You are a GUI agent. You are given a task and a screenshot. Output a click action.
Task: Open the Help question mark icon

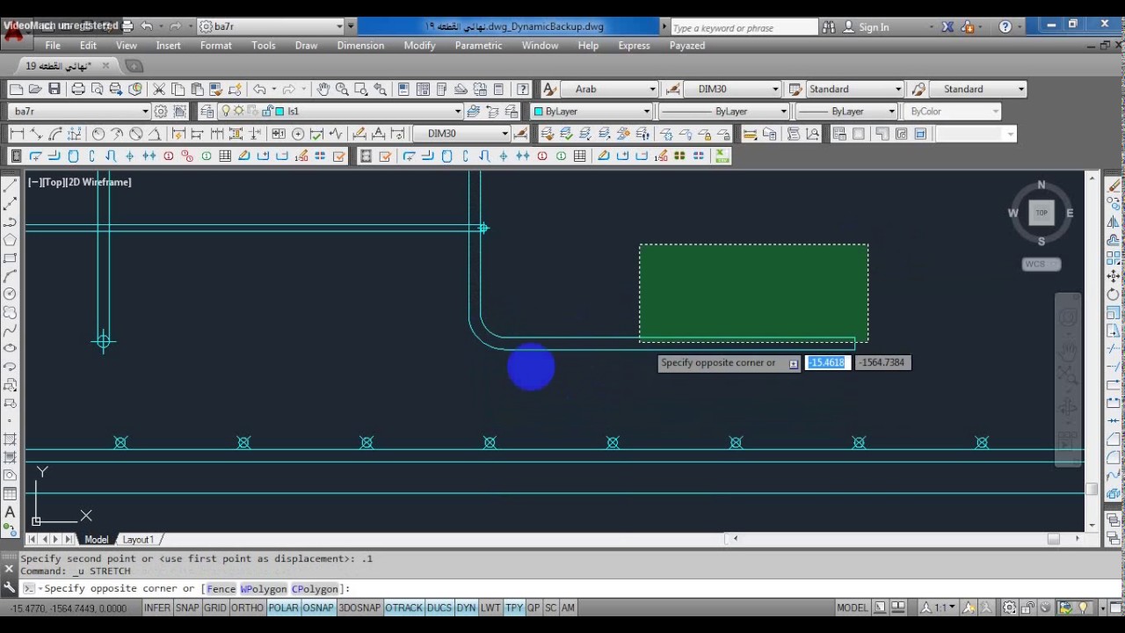pyautogui.click(x=523, y=89)
